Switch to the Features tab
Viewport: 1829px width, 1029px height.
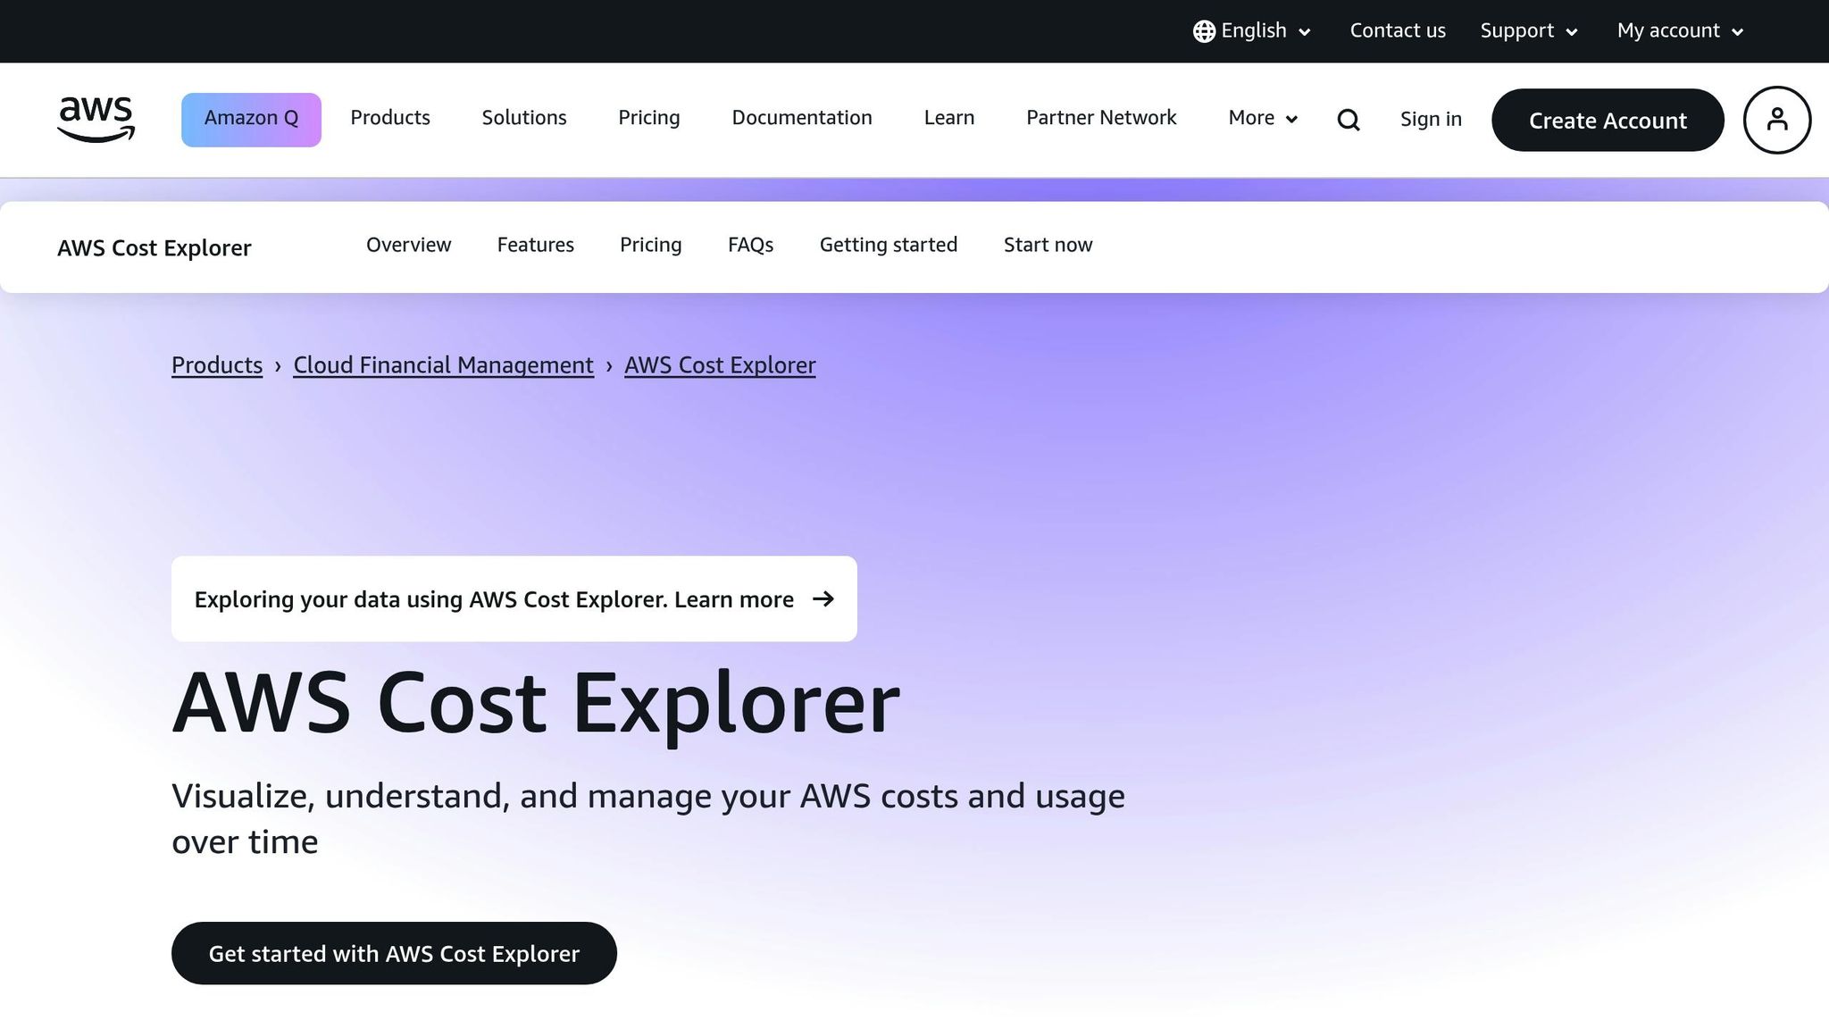point(536,245)
